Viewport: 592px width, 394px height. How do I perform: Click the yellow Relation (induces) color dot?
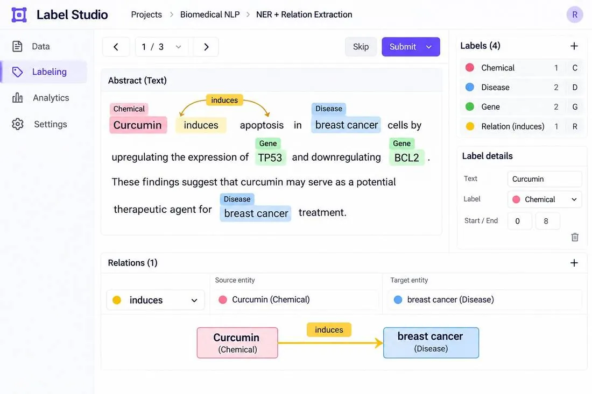pos(470,126)
